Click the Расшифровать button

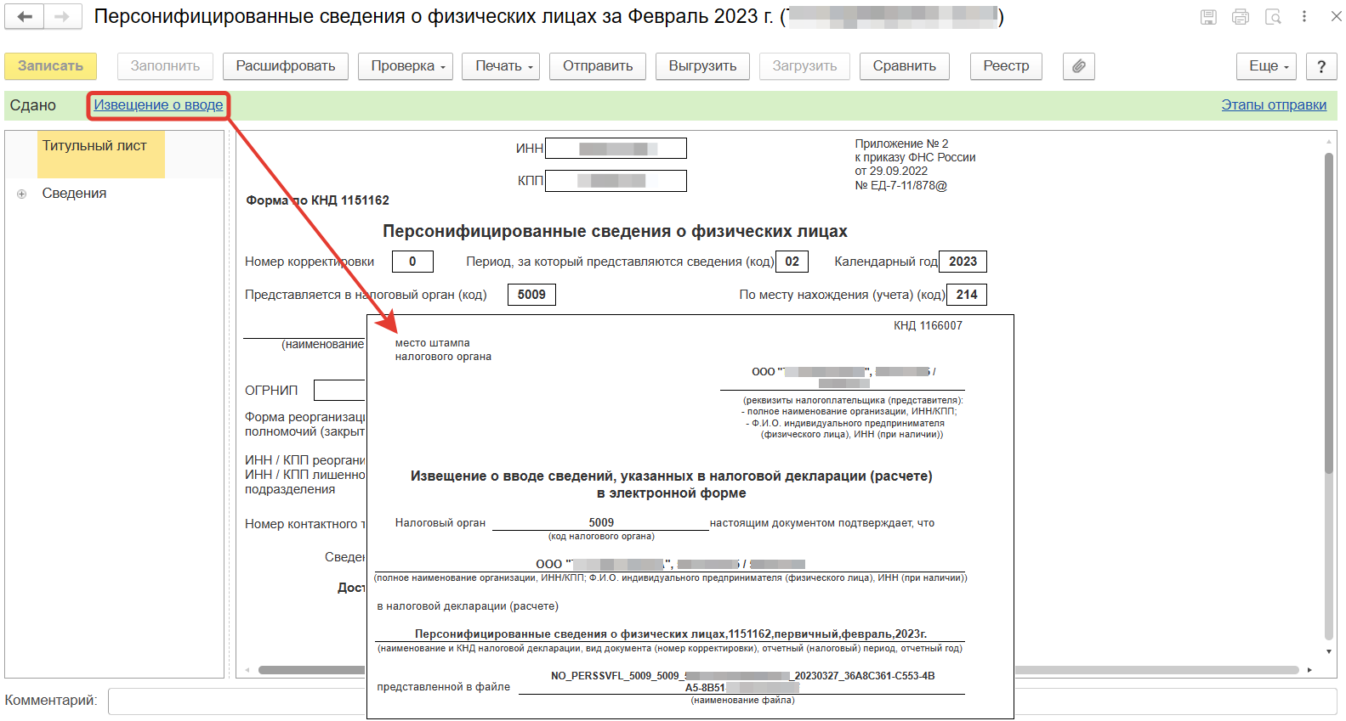pos(286,66)
